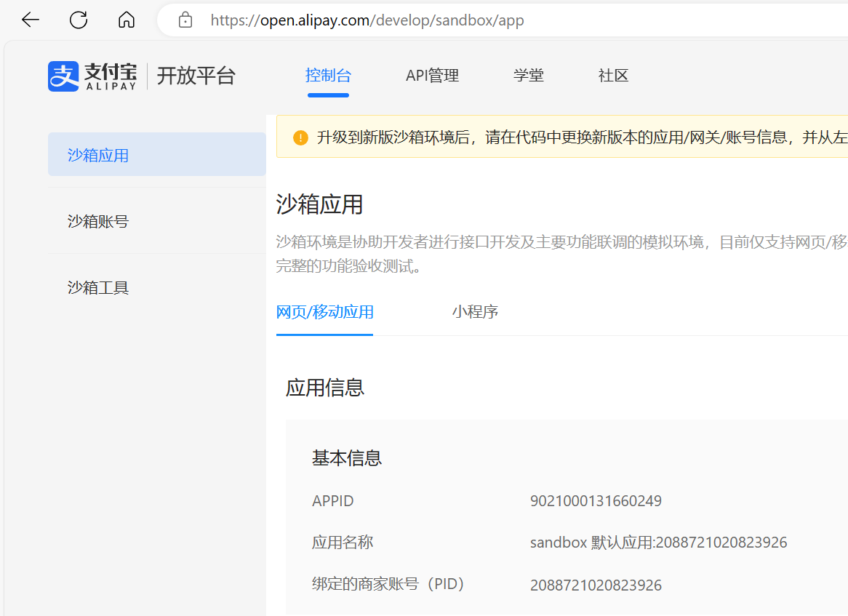Focus the URL address field
848x616 pixels.
tap(503, 20)
